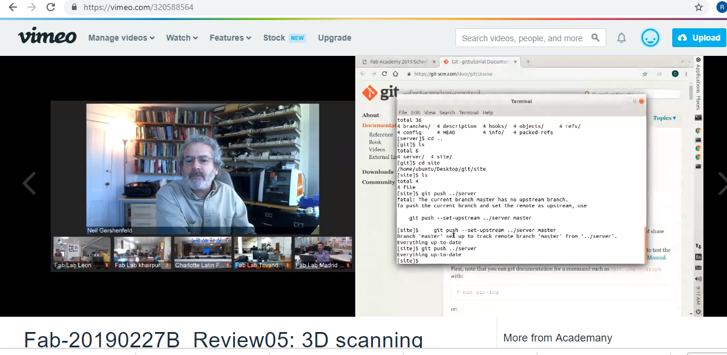The width and height of the screenshot is (727, 355).
Task: Select the Fab Lab Trivand participant thumbnail
Action: point(263,253)
